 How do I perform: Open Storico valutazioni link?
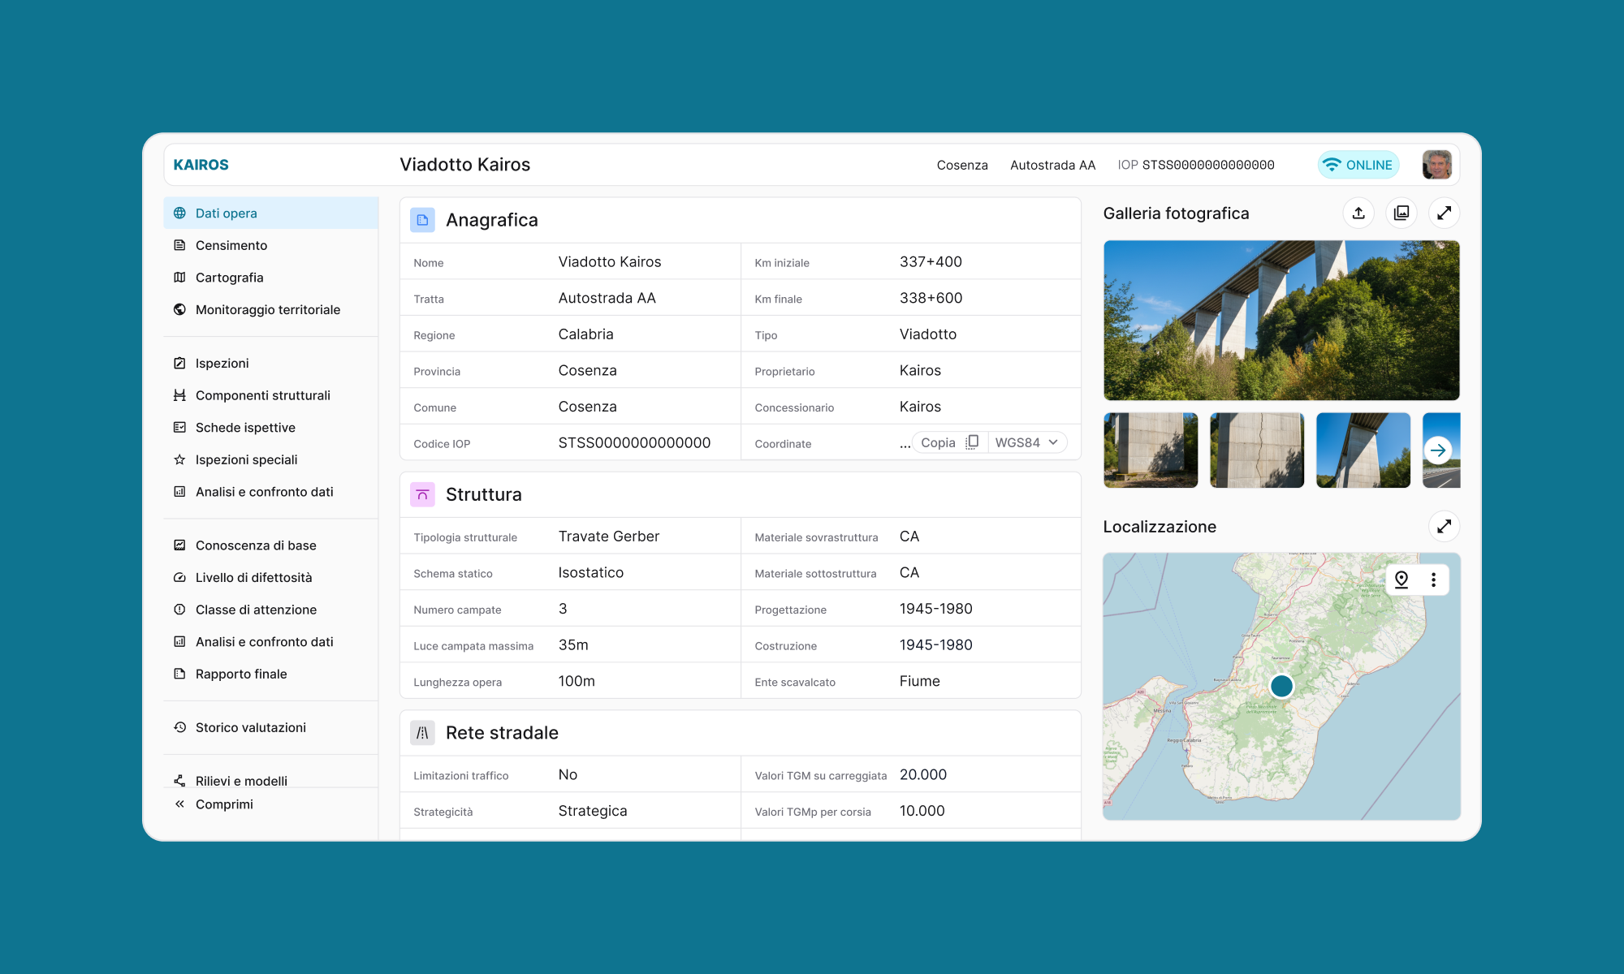250,727
